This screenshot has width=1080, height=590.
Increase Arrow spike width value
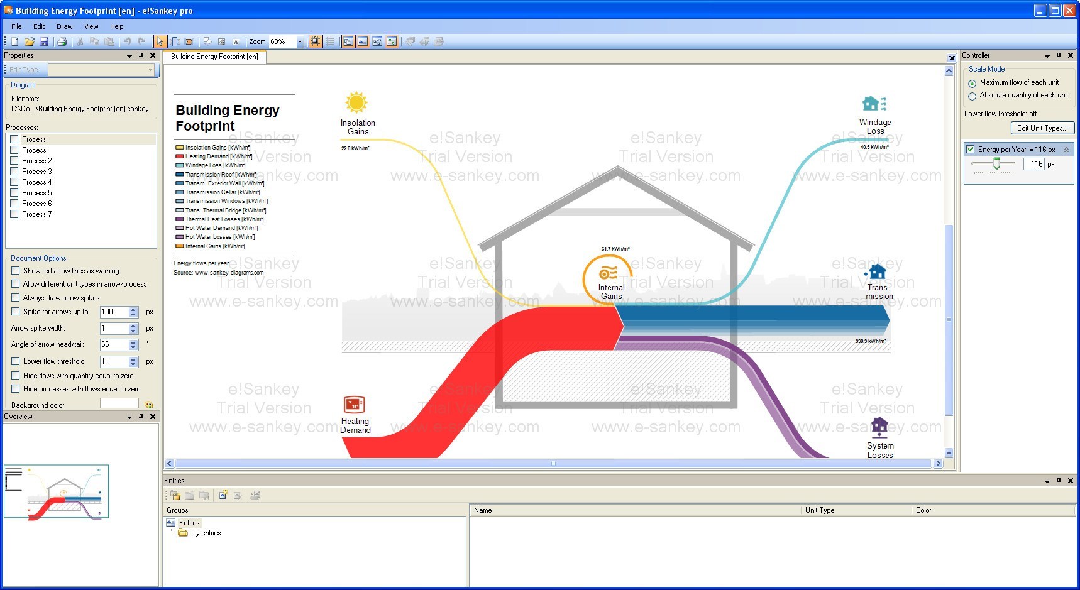coord(133,325)
